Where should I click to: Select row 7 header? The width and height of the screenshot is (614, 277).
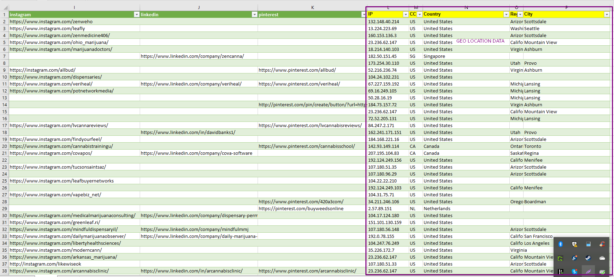point(5,56)
